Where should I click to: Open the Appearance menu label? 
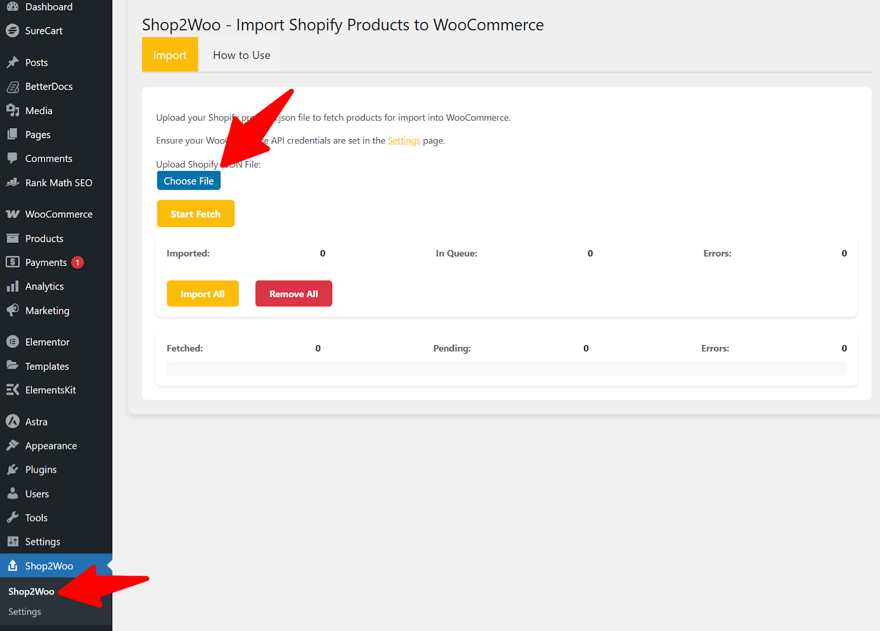click(x=51, y=446)
